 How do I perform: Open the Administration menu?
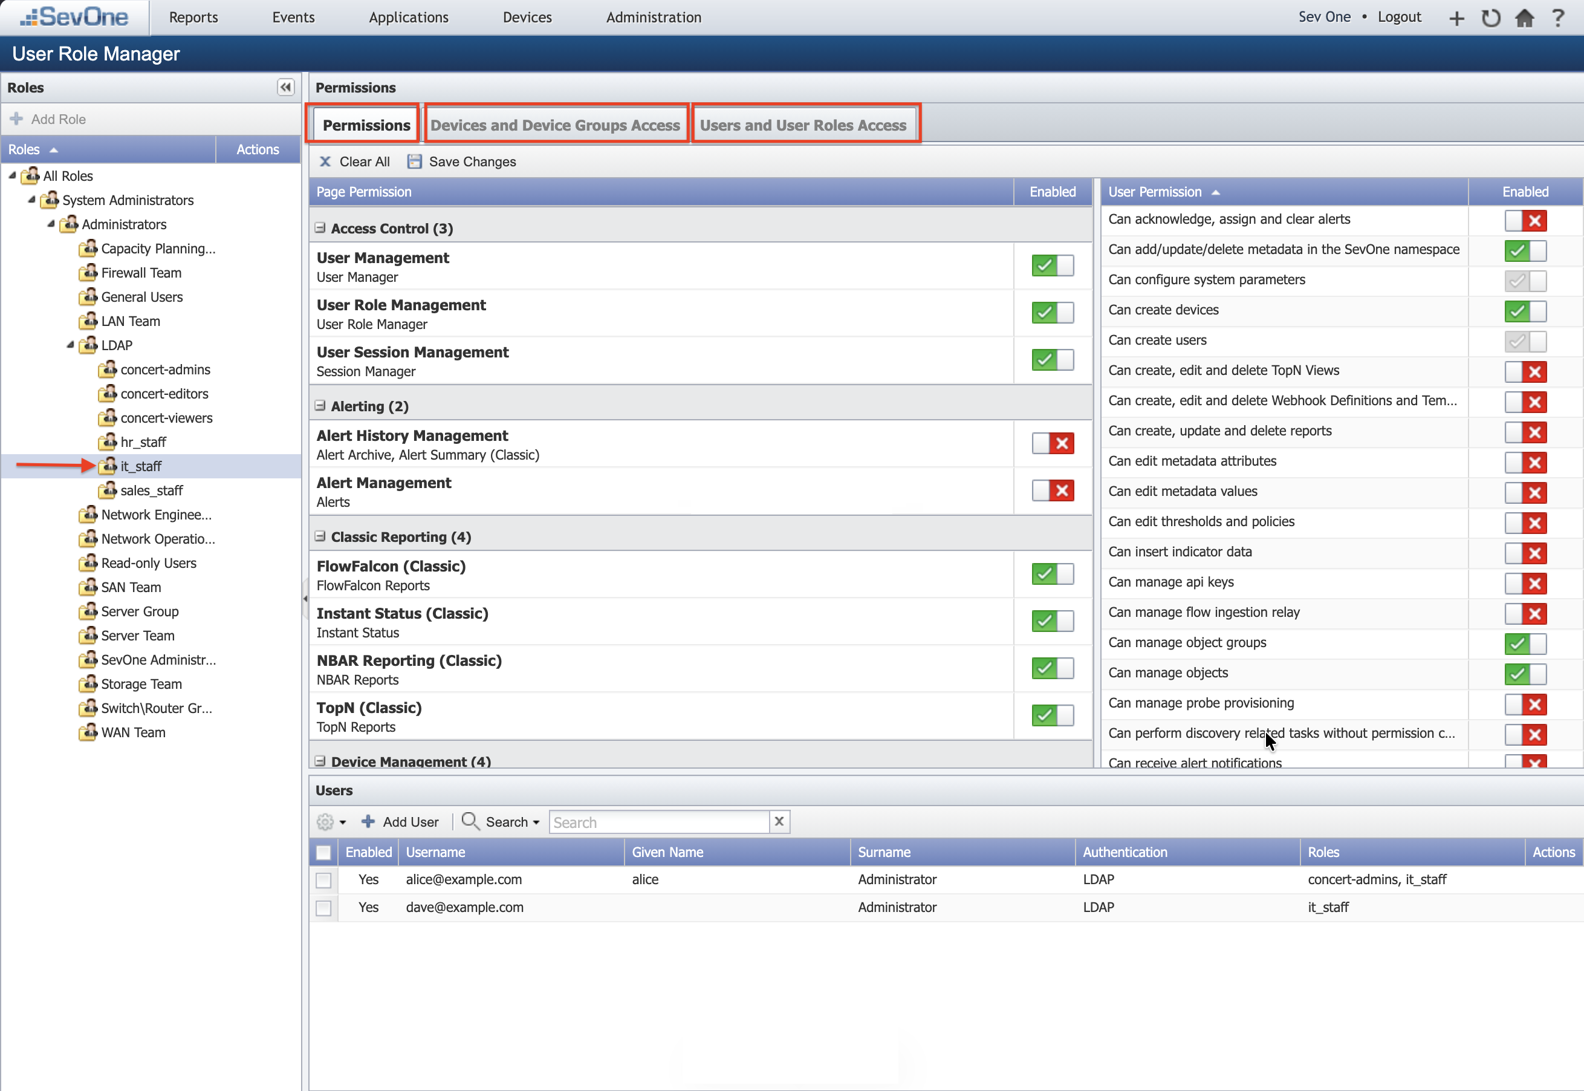654,17
